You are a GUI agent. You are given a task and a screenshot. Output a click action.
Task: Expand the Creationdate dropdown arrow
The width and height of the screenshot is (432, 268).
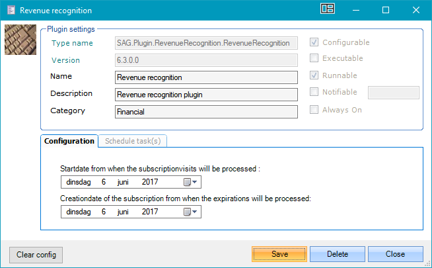(x=195, y=212)
